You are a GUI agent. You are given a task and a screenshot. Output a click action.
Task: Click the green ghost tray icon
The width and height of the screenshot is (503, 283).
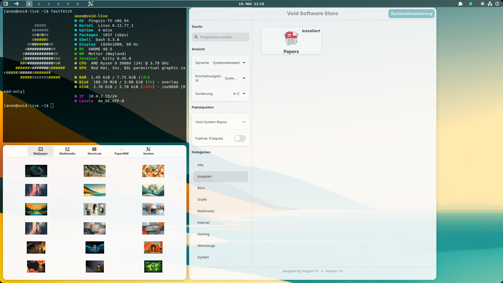tap(471, 4)
